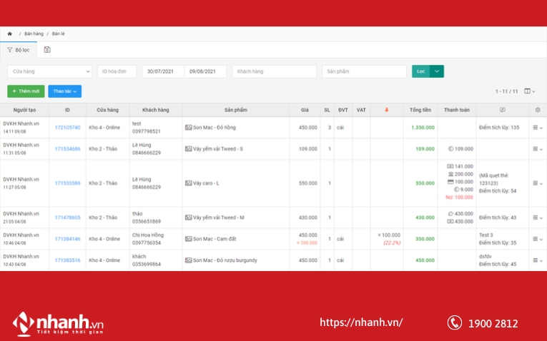Click the Thêm mới button
The image size is (547, 341).
tap(26, 91)
